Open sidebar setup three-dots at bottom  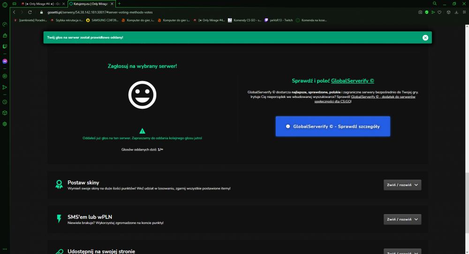coord(5,249)
